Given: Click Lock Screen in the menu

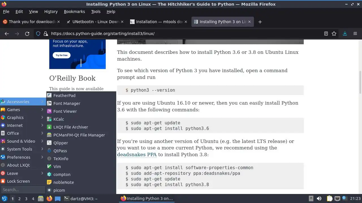Looking at the screenshot, I should pyautogui.click(x=23, y=181).
